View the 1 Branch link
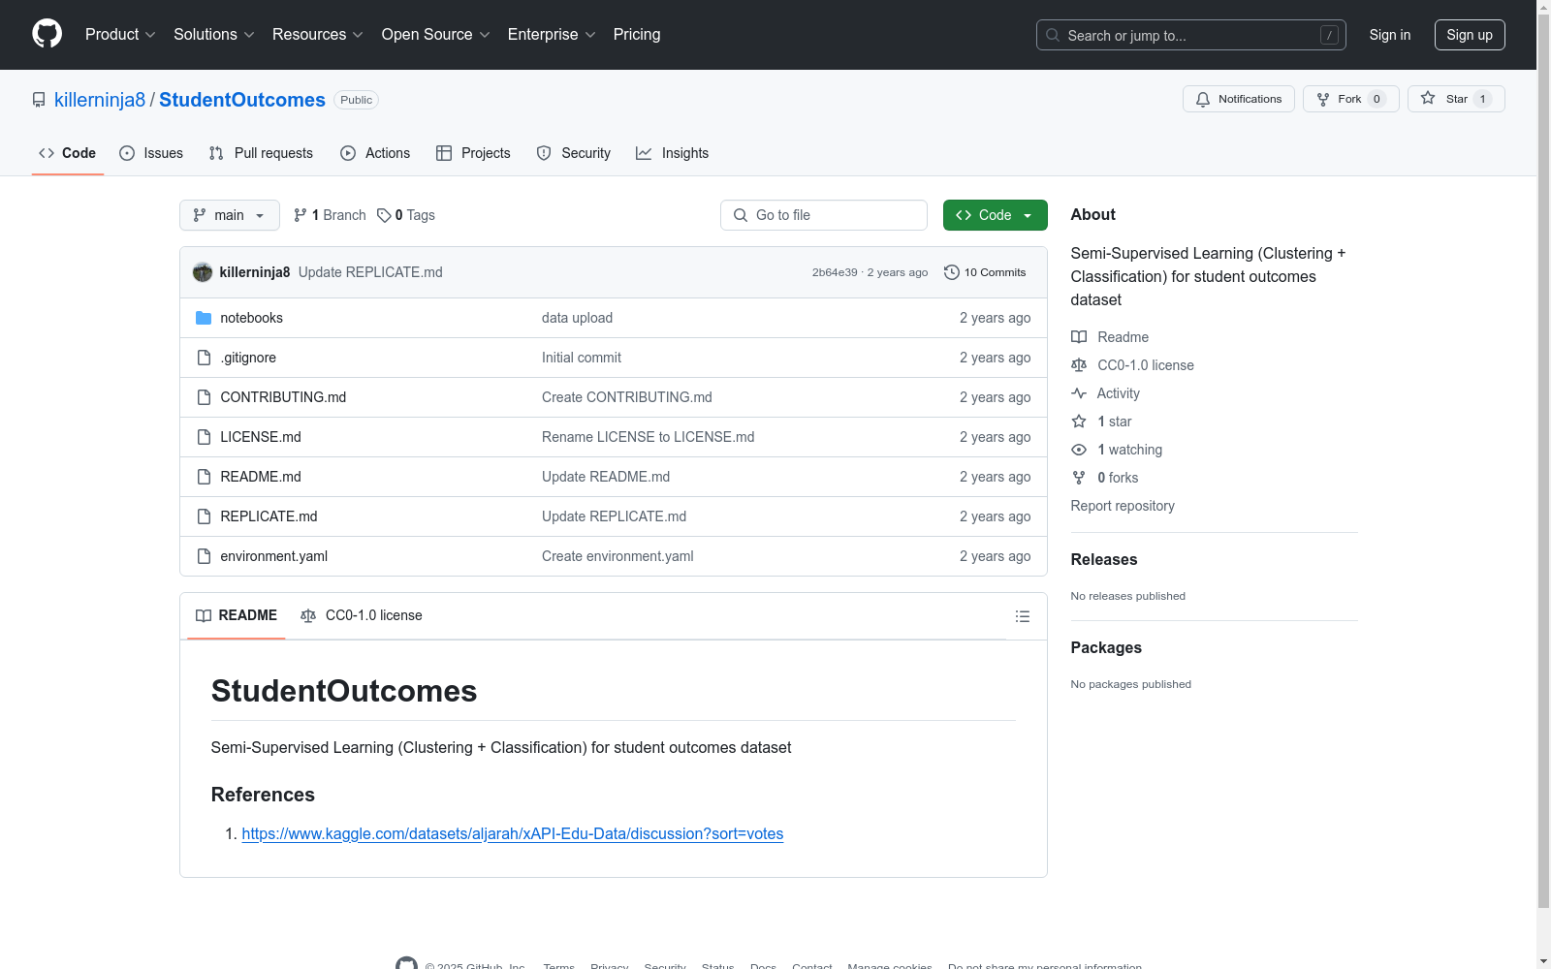 point(330,215)
